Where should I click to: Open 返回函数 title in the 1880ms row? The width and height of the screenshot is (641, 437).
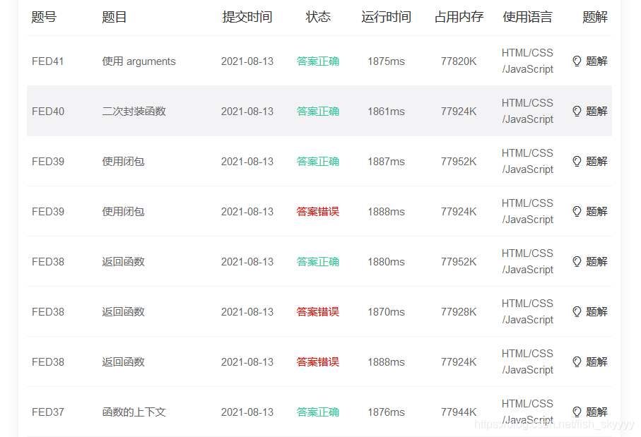pos(123,261)
